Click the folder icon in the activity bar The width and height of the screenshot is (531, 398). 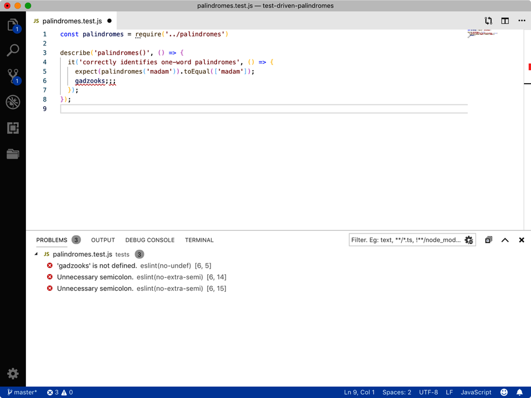tap(13, 154)
